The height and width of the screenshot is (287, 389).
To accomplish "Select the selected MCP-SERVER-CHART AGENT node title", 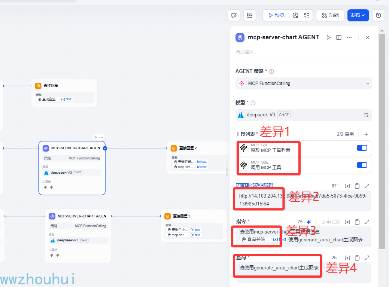I will pos(75,148).
